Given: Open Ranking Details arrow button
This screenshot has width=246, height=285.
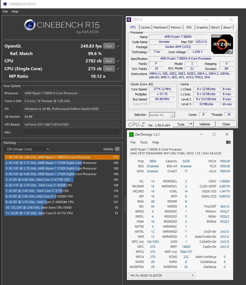Looking at the screenshot, I should tap(117, 149).
